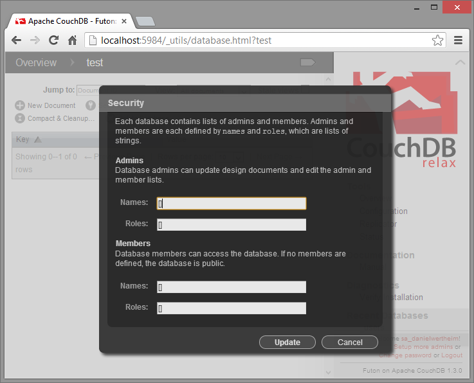Screen dimensions: 474x383
Task: Click the Members Names input field
Action: [232, 287]
